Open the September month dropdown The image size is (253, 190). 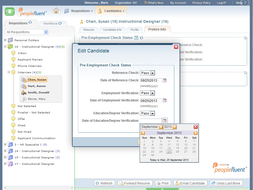pos(161,127)
